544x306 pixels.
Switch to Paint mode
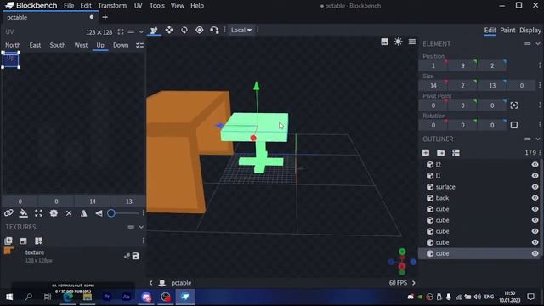tap(507, 31)
